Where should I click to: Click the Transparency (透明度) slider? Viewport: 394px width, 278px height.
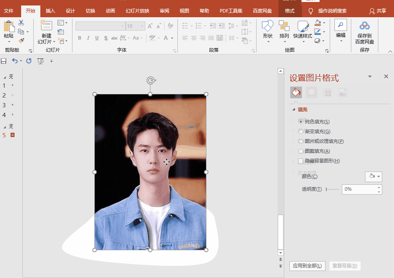[x=333, y=190]
